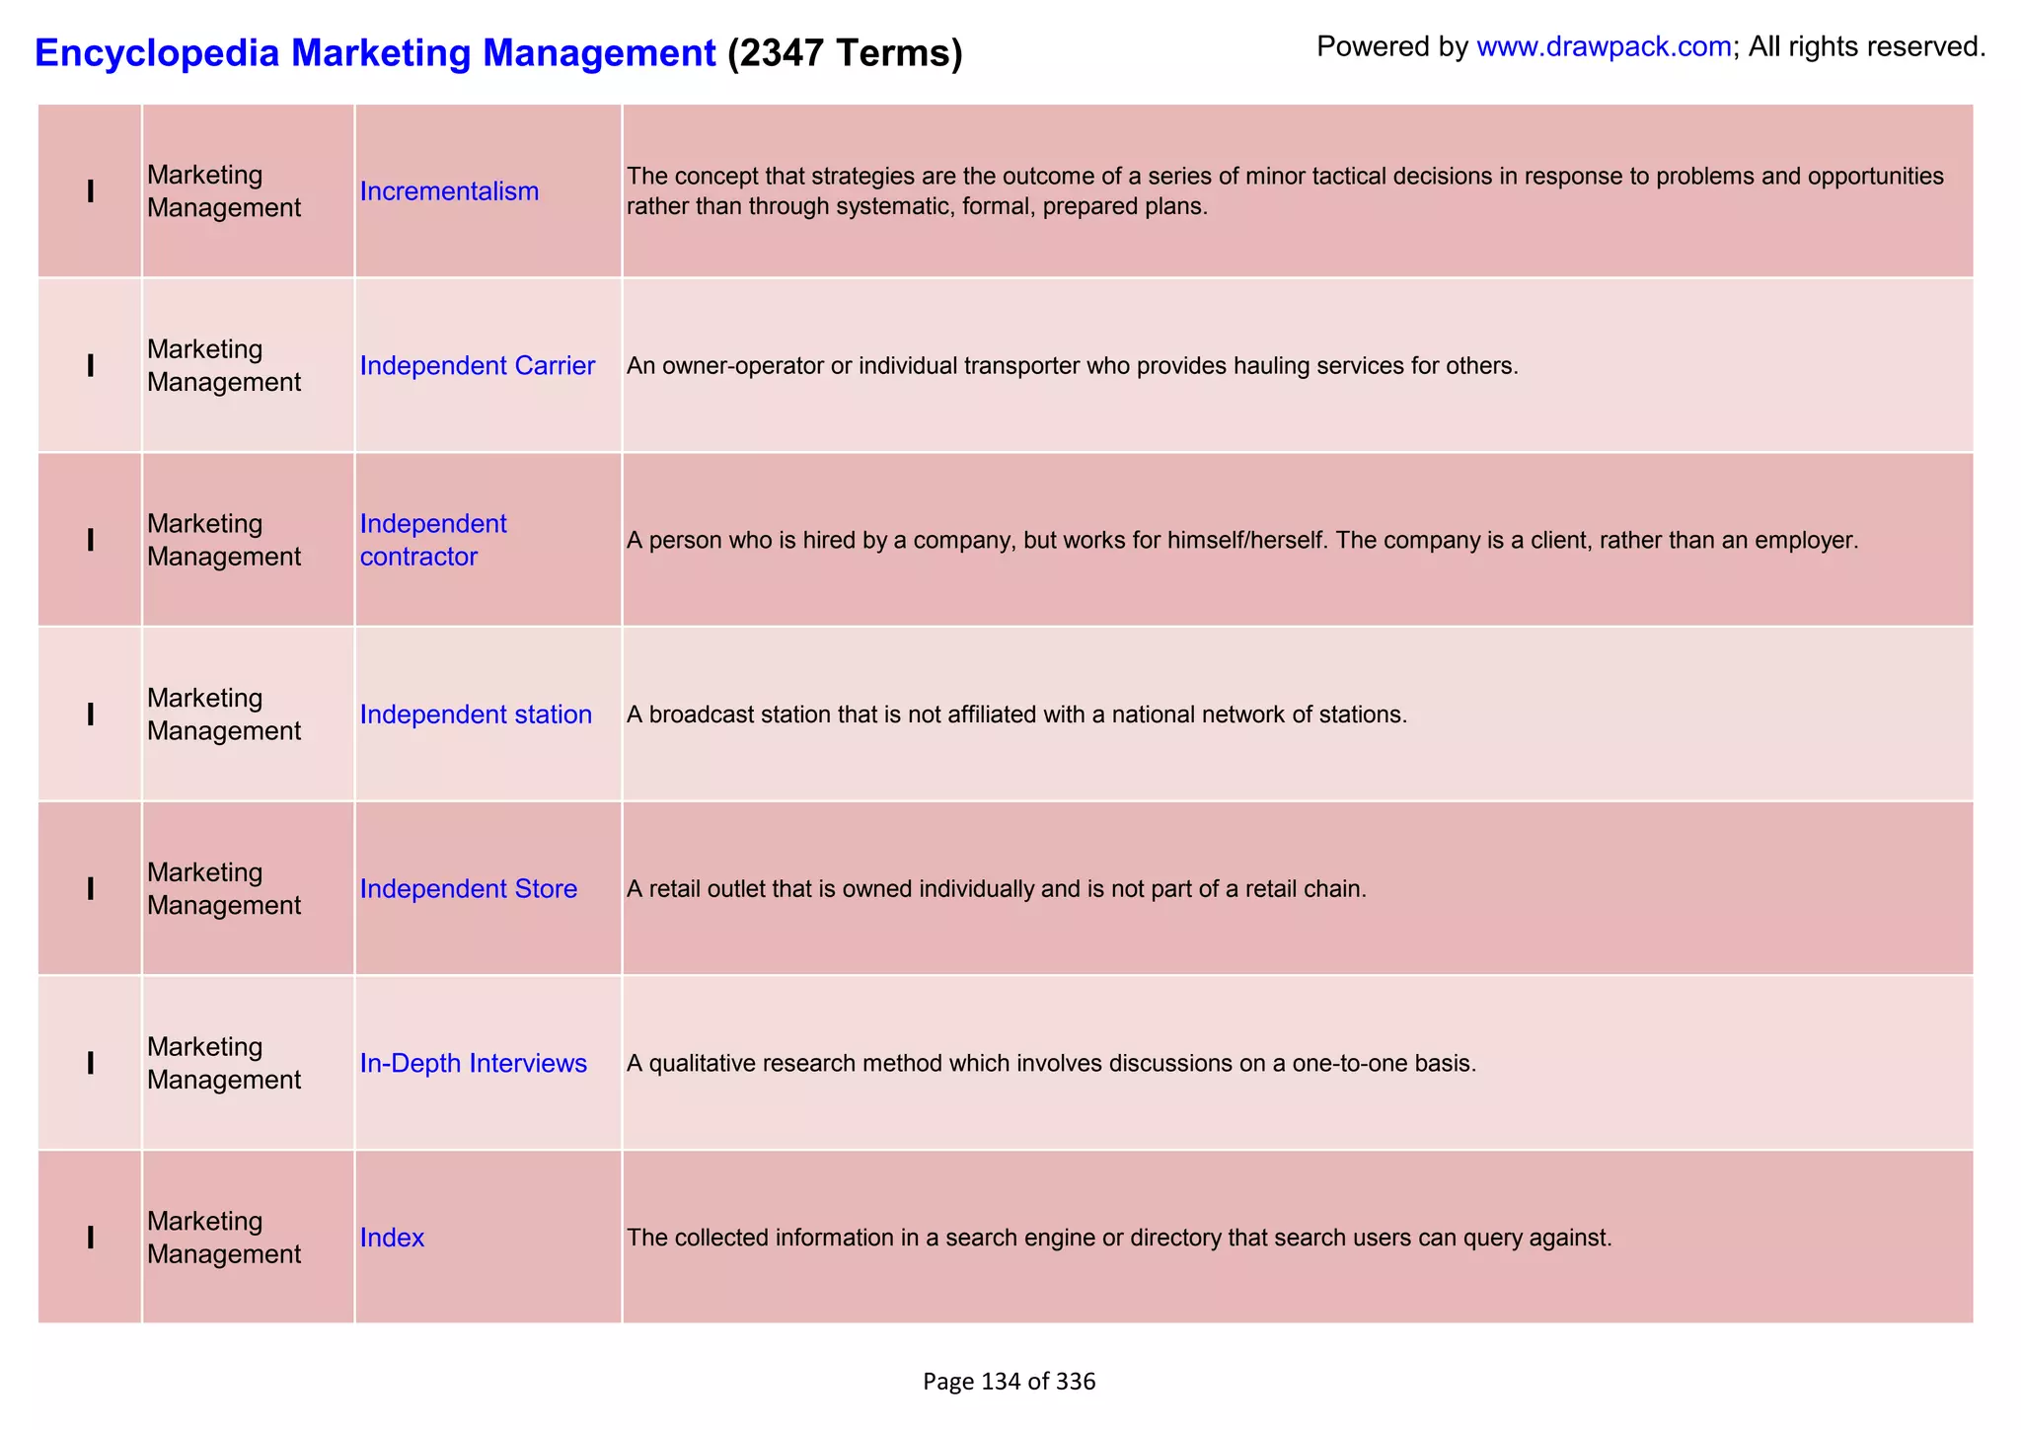The width and height of the screenshot is (2021, 1430).
Task: Select the definition 'A qualitative research method'
Action: (1052, 1064)
